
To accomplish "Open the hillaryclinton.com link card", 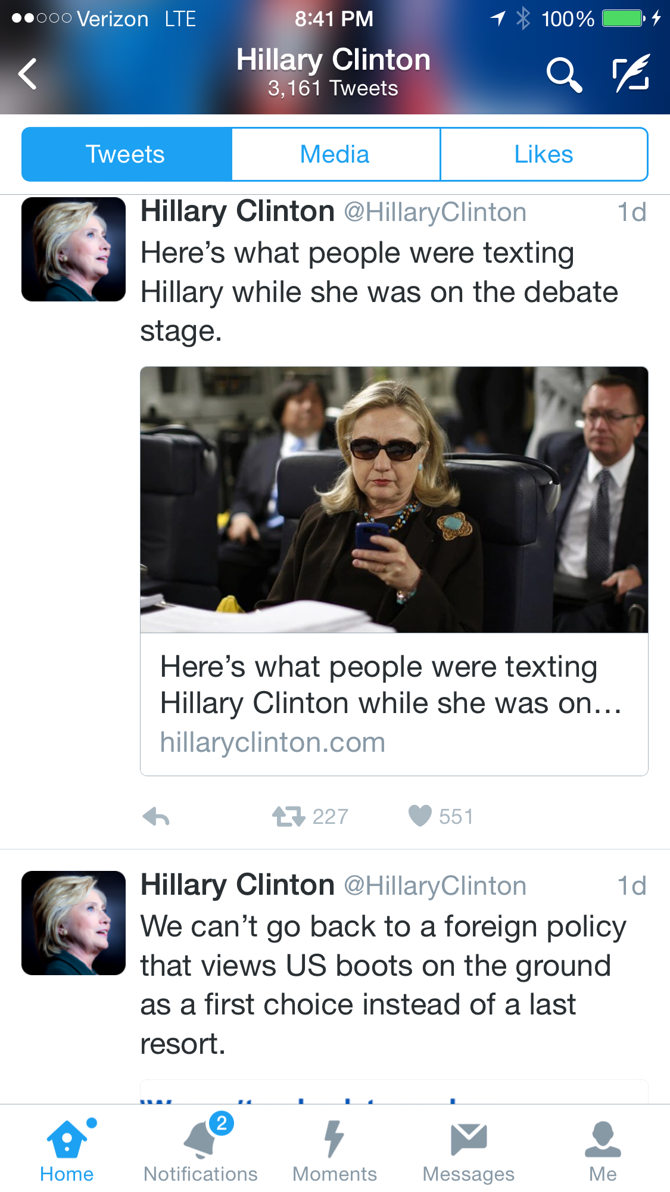I will pos(394,704).
